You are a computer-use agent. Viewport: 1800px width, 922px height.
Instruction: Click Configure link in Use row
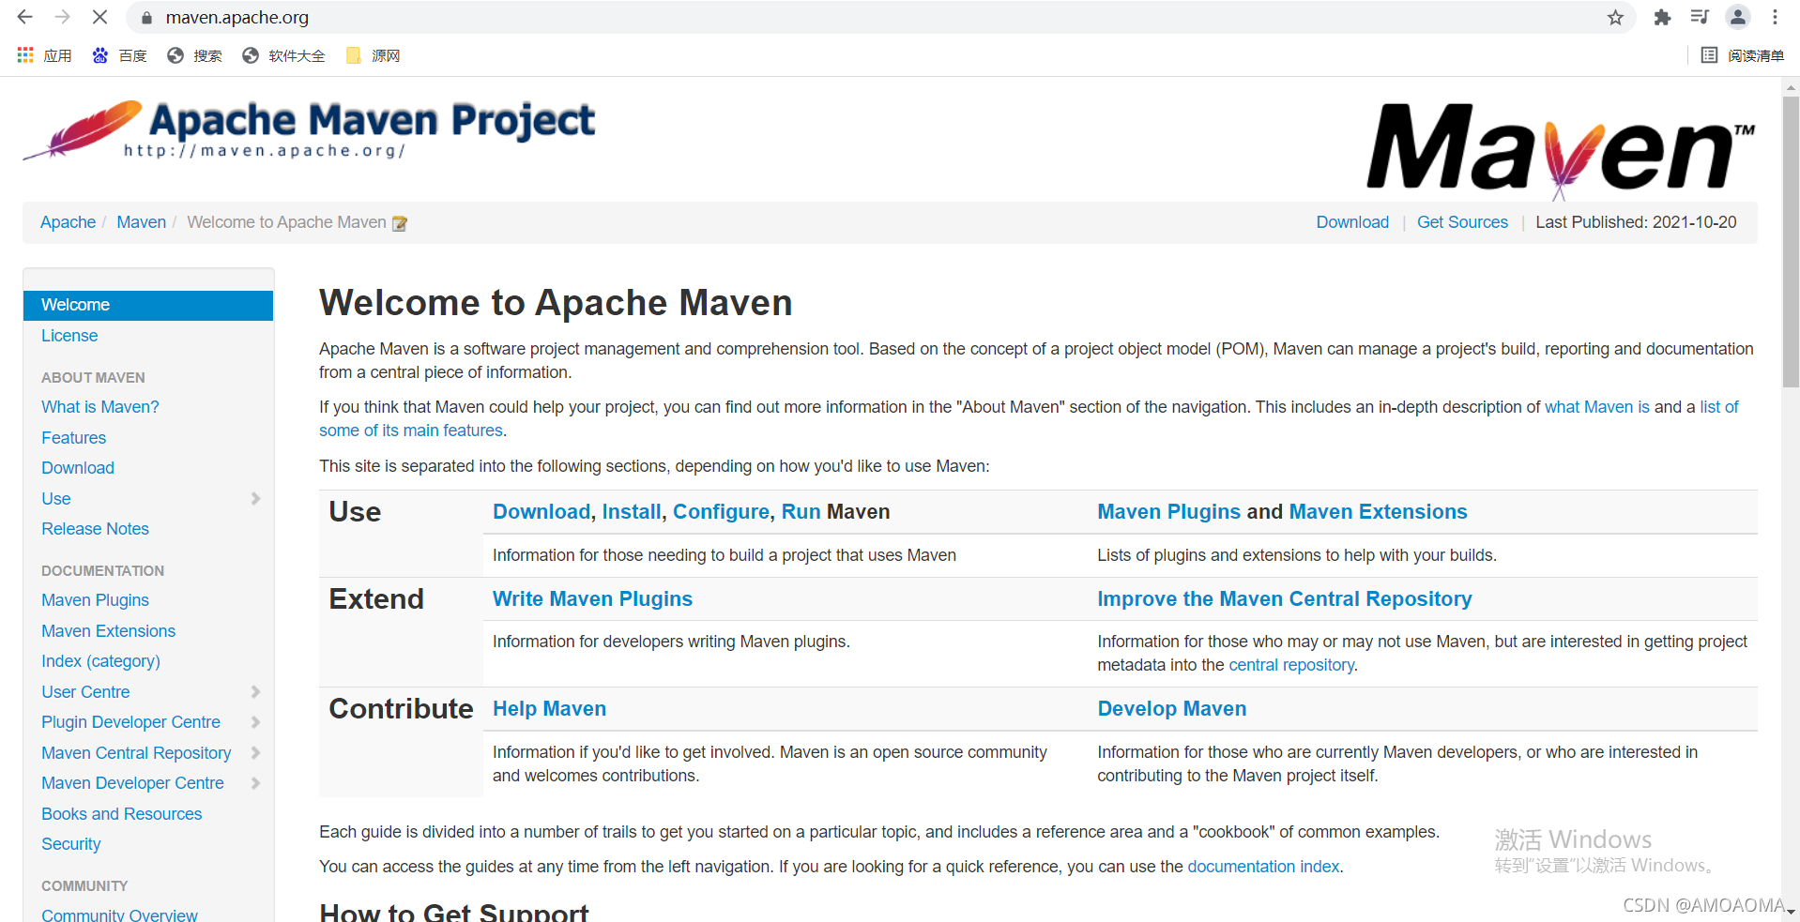721,512
